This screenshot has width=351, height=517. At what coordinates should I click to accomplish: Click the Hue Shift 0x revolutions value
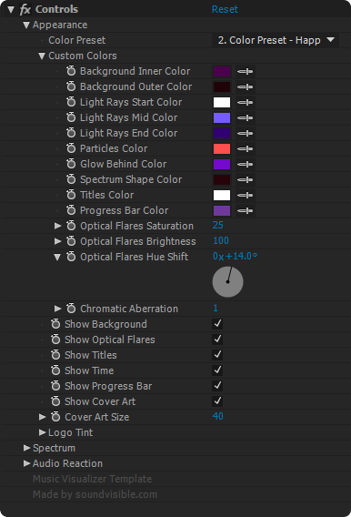218,256
